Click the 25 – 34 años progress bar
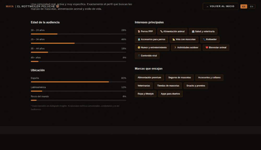261x150 pixels. 78,43
